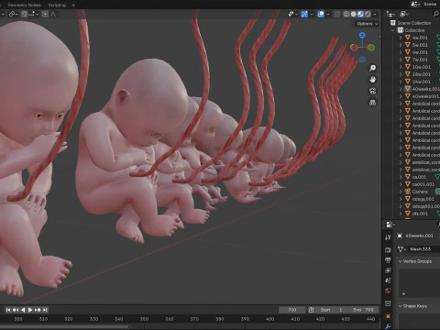
Task: Play the animation forward
Action: (x=30, y=310)
